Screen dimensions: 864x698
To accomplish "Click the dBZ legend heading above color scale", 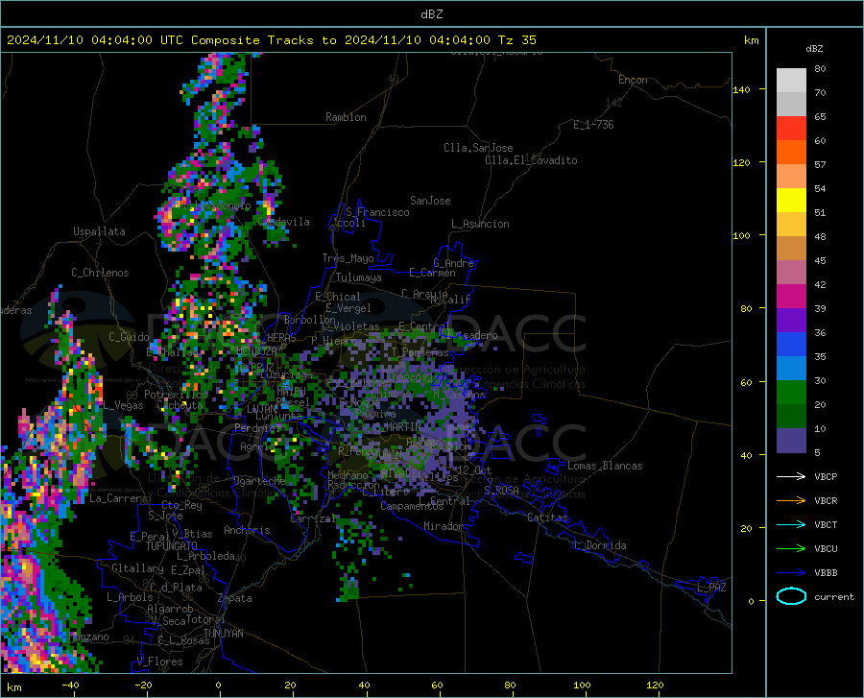I will [814, 48].
